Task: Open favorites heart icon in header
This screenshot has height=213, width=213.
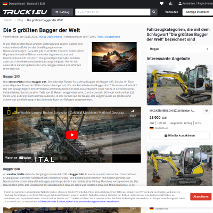Action: point(161,3)
